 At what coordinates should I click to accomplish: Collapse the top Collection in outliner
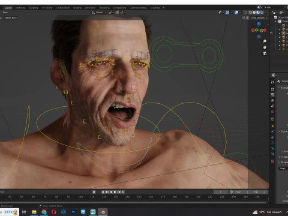click(275, 21)
